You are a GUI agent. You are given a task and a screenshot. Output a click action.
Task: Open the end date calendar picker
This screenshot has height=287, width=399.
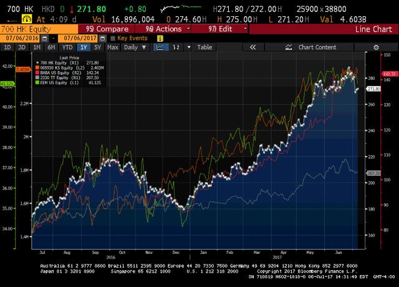[102, 39]
